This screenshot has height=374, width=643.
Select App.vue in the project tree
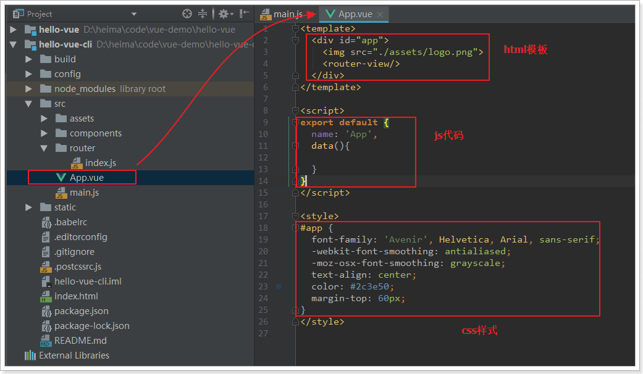(x=86, y=178)
